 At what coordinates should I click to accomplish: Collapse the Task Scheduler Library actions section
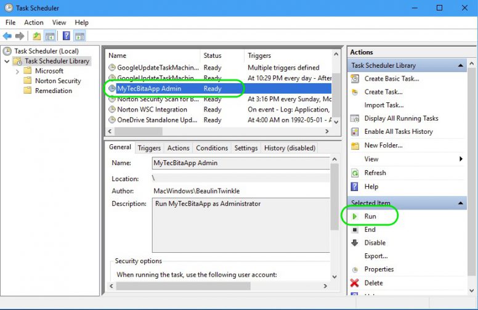pyautogui.click(x=460, y=65)
